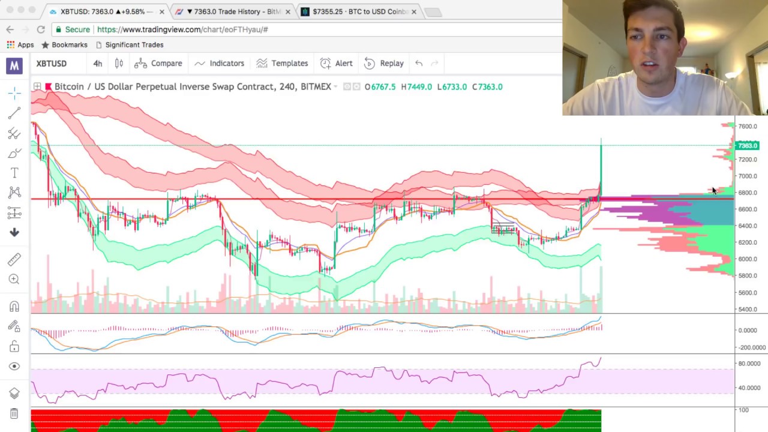This screenshot has height=432, width=768.
Task: Select the XABCD patterns tool
Action: coord(14,193)
